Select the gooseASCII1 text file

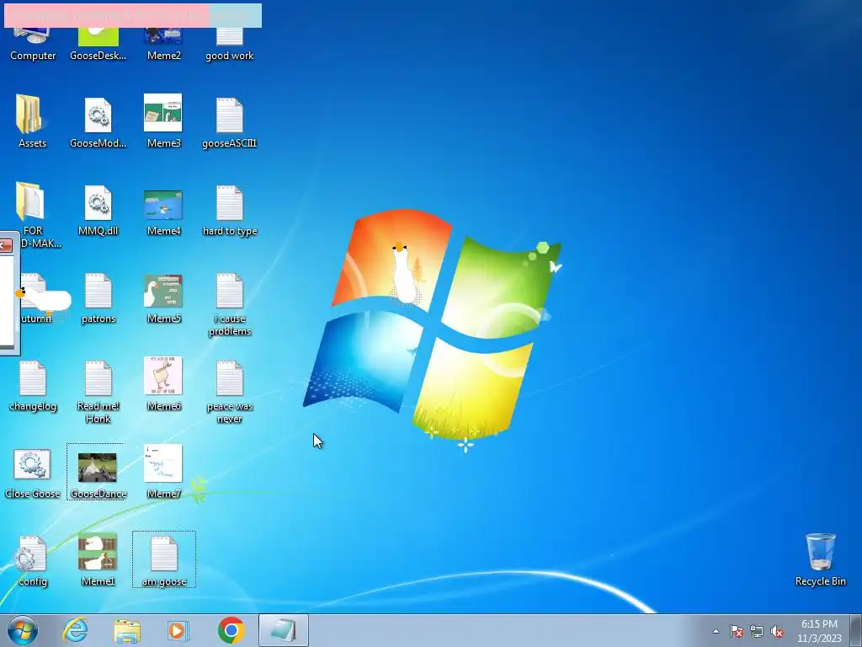tap(229, 121)
